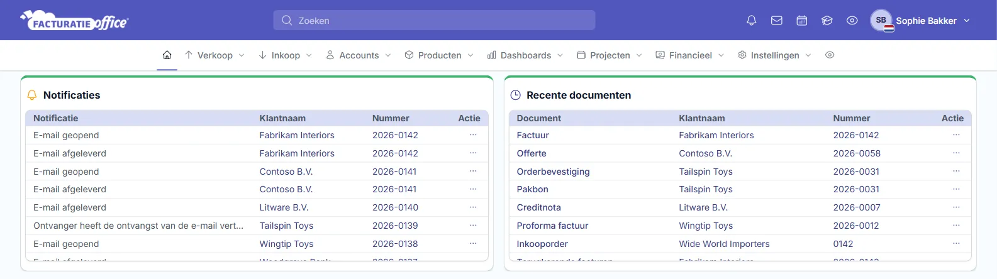Open the Projecten menu
The image size is (997, 279).
pyautogui.click(x=610, y=55)
